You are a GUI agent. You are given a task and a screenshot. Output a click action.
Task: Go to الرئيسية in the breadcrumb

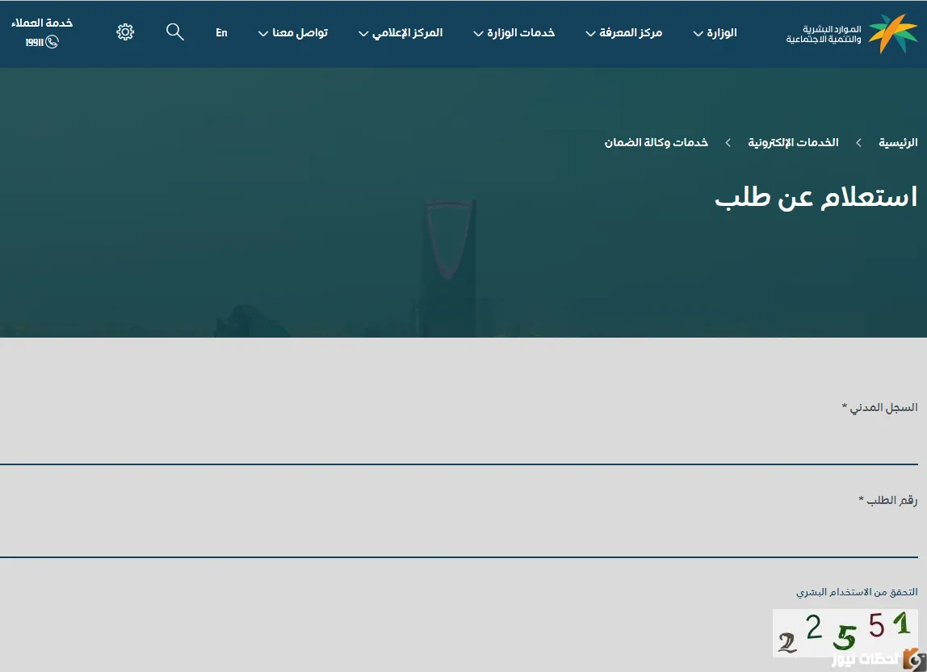click(x=898, y=143)
